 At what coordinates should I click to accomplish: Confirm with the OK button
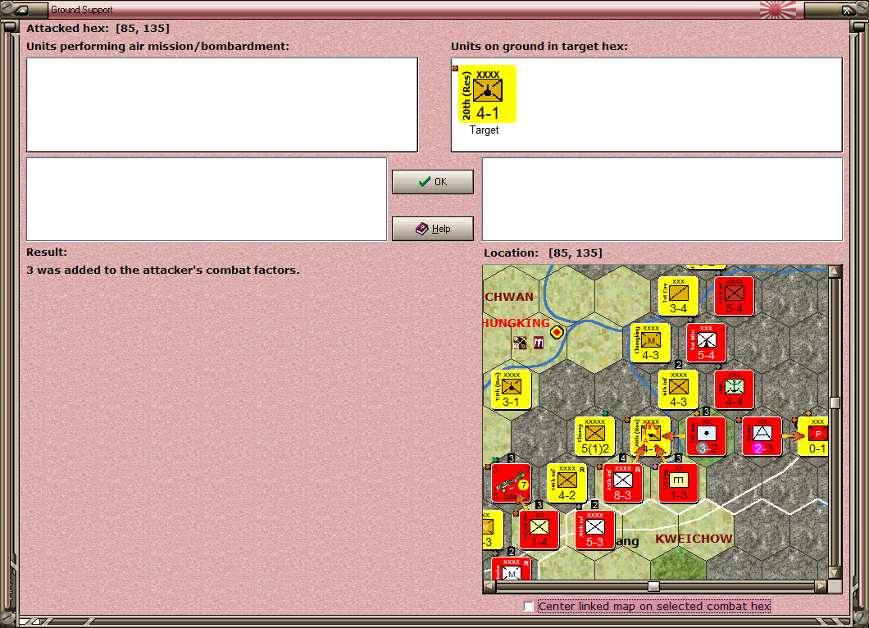pyautogui.click(x=433, y=182)
